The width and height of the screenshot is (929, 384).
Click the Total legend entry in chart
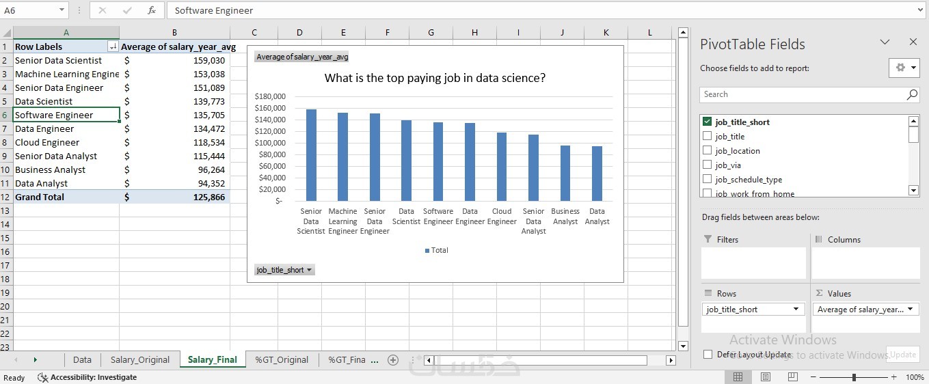(436, 250)
